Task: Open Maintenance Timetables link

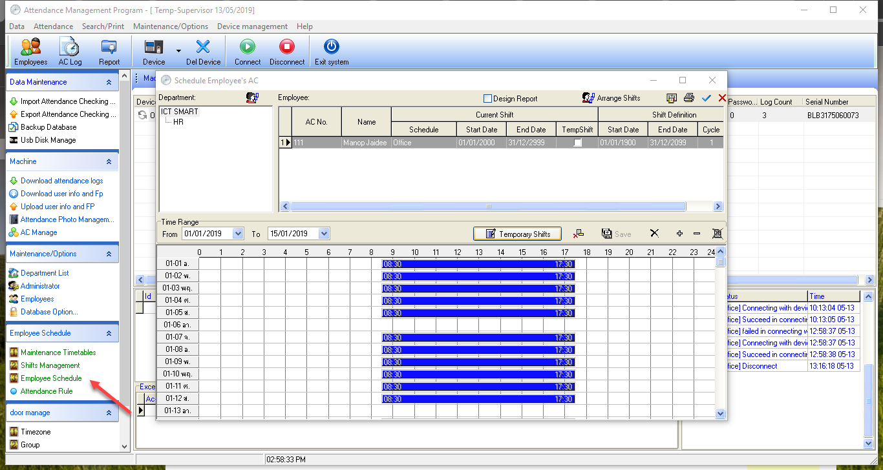Action: tap(58, 352)
